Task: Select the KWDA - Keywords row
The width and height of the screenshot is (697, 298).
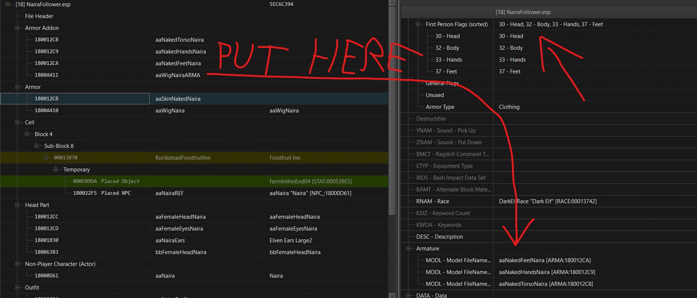Action: (x=439, y=225)
